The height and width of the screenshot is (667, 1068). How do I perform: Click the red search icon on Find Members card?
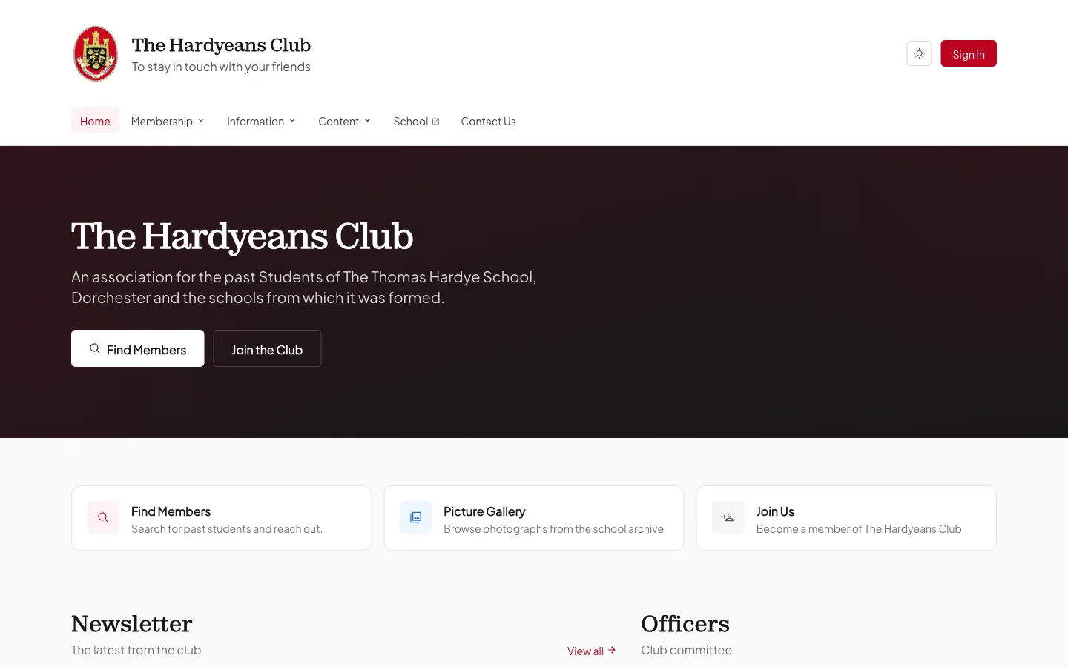tap(103, 517)
